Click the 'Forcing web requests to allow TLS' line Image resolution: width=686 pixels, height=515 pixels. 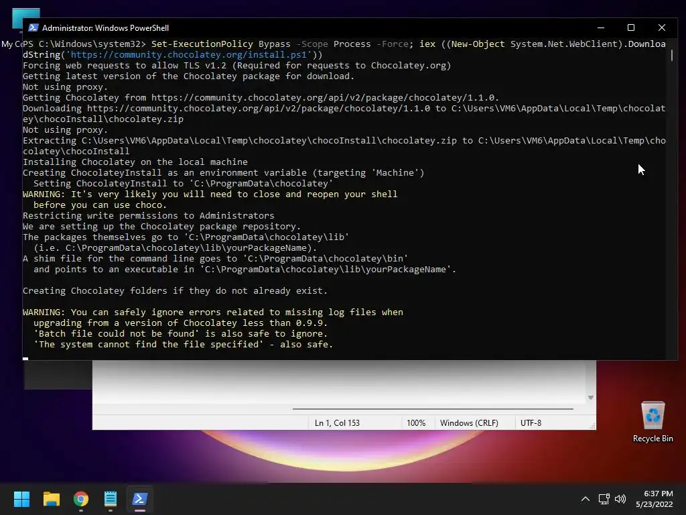coord(236,66)
